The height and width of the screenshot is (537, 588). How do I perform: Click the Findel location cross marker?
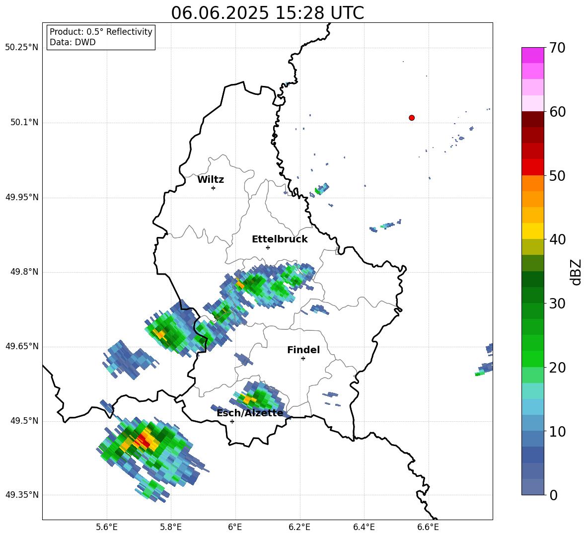pos(303,359)
